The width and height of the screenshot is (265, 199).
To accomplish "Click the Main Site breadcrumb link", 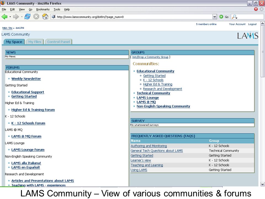I will 7,28.
